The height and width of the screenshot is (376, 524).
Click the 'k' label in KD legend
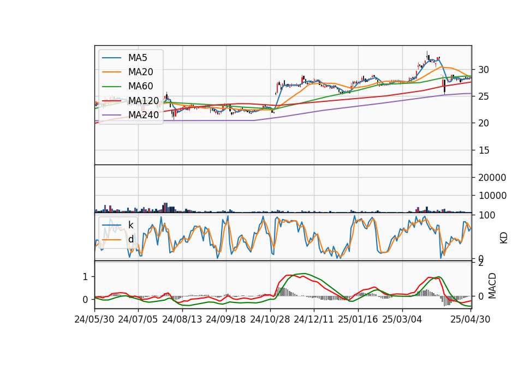pyautogui.click(x=130, y=225)
